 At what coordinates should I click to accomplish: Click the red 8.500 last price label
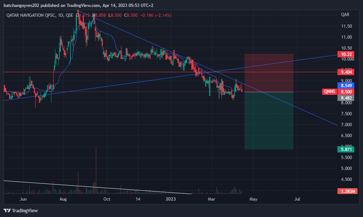(x=346, y=92)
